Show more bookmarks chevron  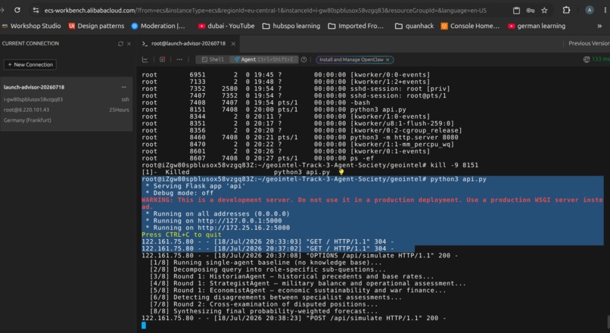(599, 26)
